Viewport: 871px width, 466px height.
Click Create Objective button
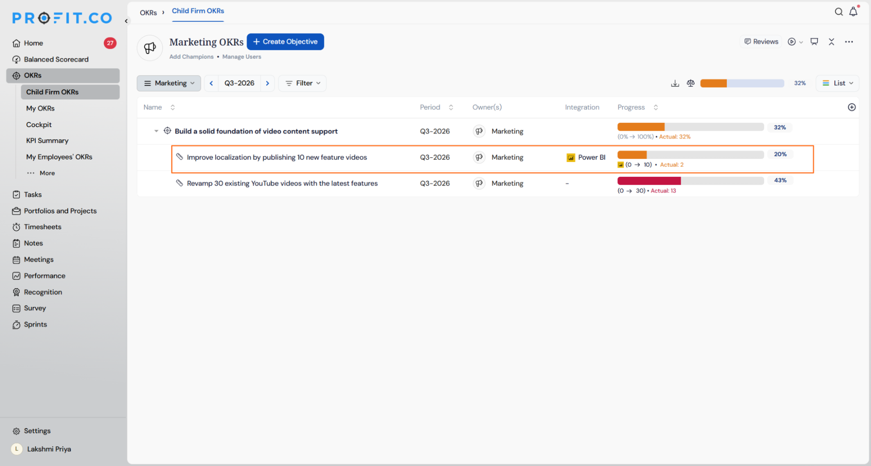(285, 42)
